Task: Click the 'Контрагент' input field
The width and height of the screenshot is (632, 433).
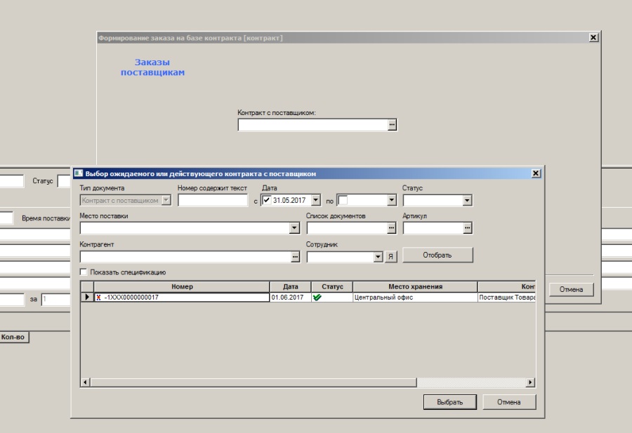Action: (186, 257)
